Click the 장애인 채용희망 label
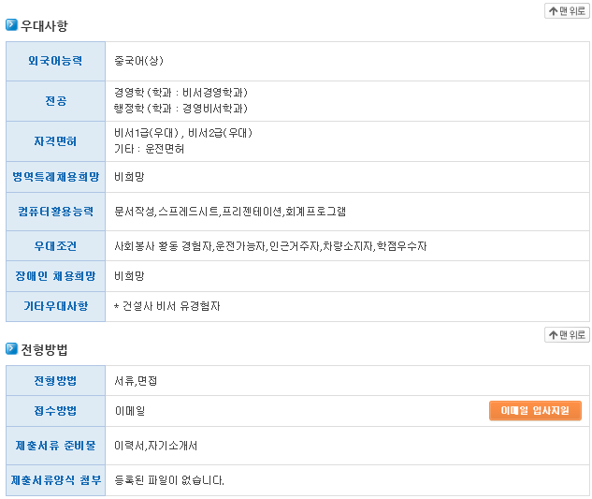 pos(55,276)
